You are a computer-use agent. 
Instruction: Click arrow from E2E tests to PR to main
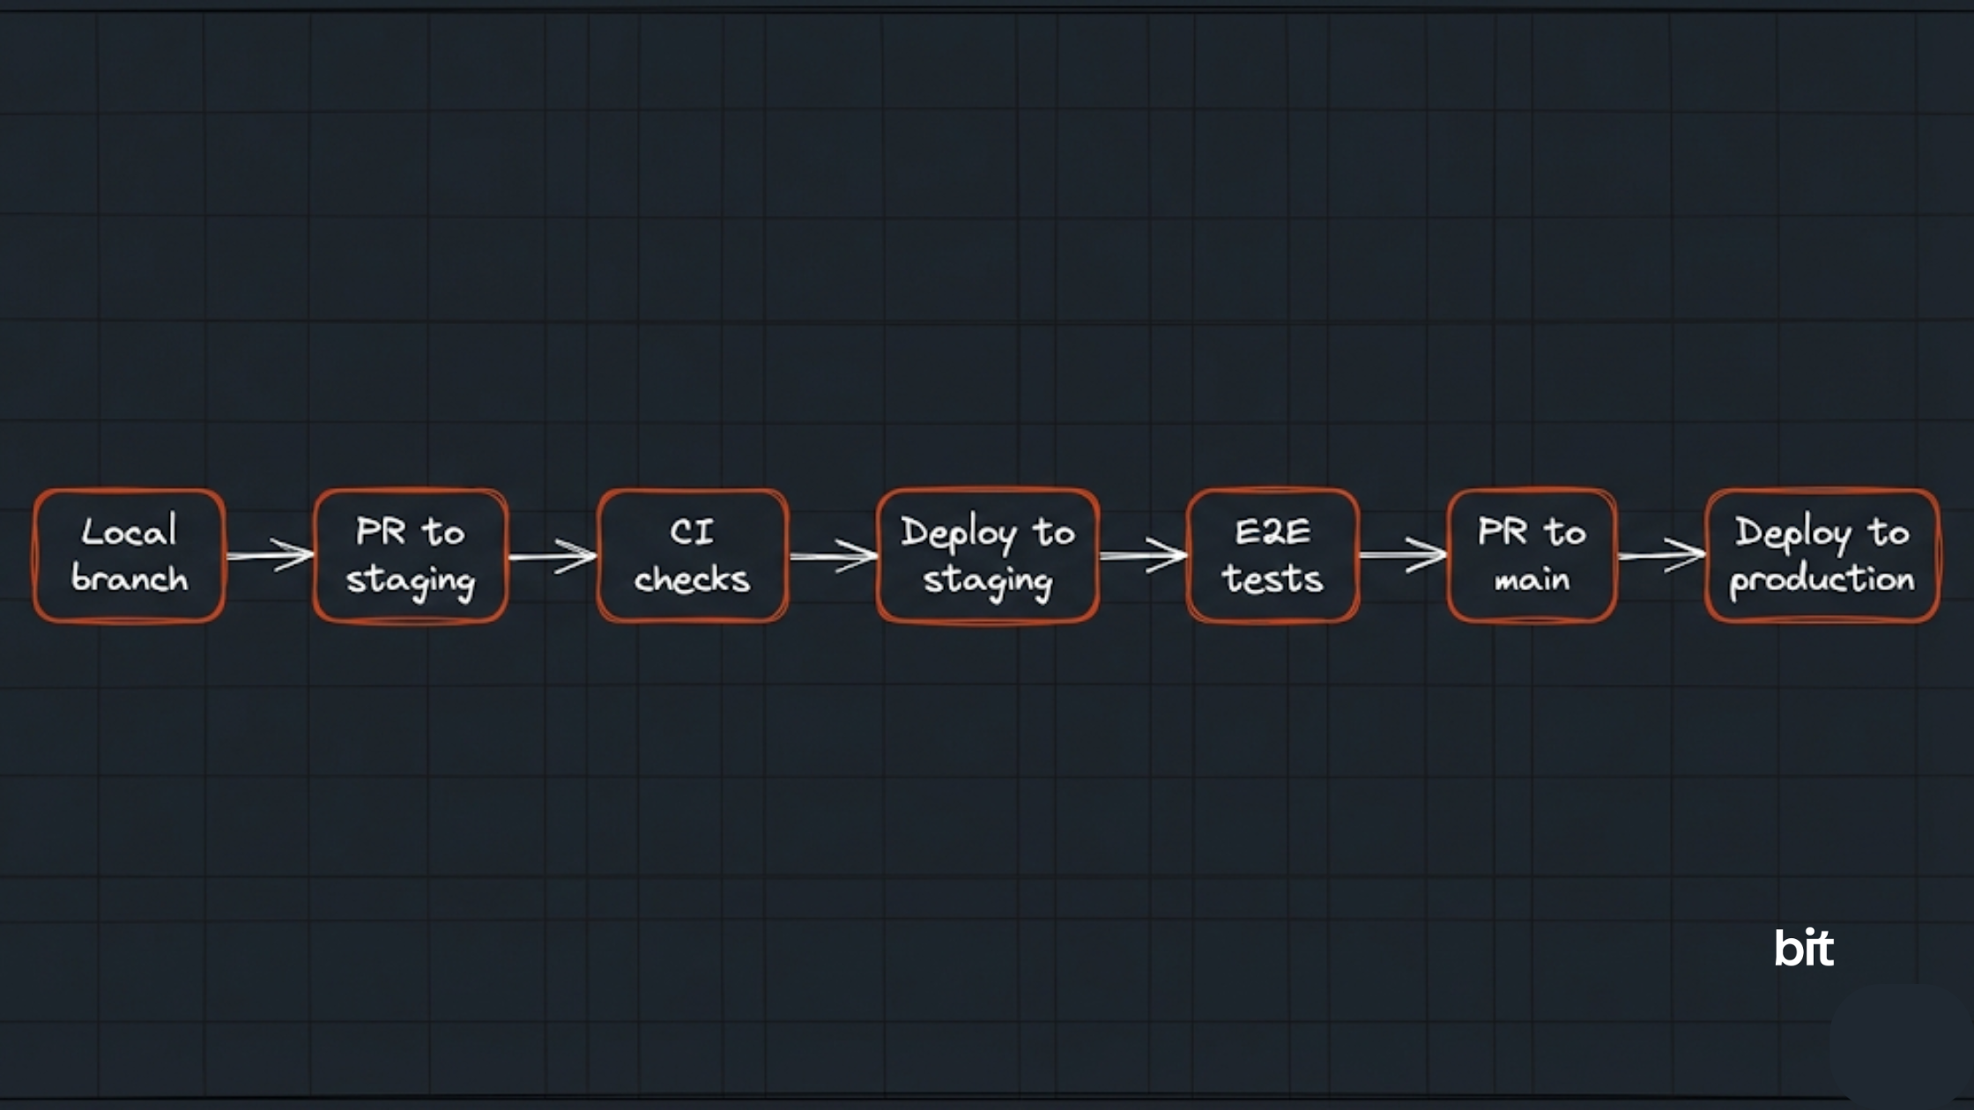[x=1403, y=555]
